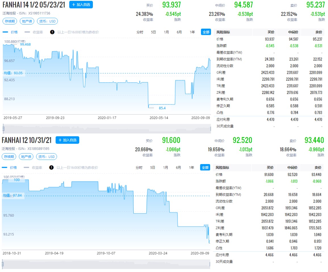Click left handle of upper chart range slider
Screen dimensions: 328x272
tap(3, 129)
